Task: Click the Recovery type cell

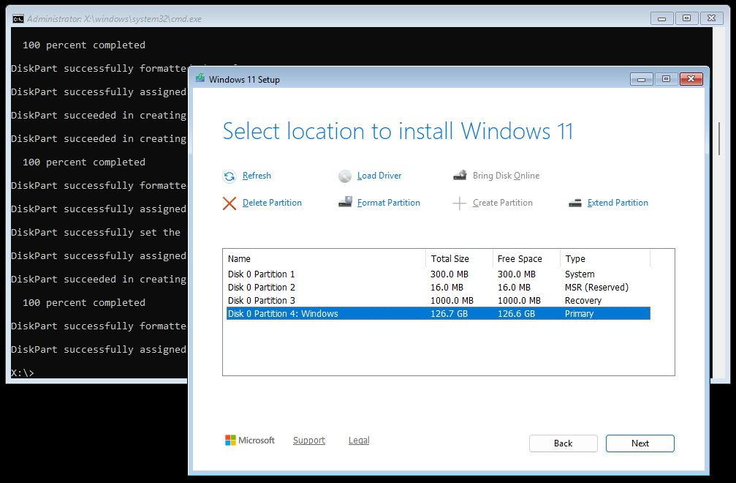Action: tap(583, 301)
